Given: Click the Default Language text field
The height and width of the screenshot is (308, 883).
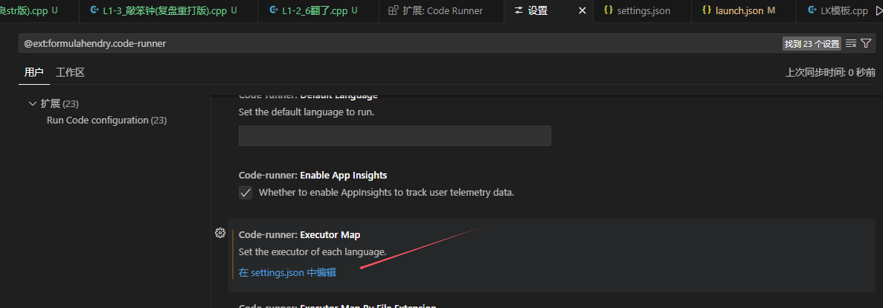Looking at the screenshot, I should (x=395, y=135).
